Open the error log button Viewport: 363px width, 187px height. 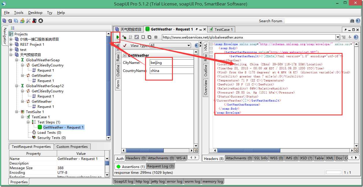pyautogui.click(x=175, y=182)
